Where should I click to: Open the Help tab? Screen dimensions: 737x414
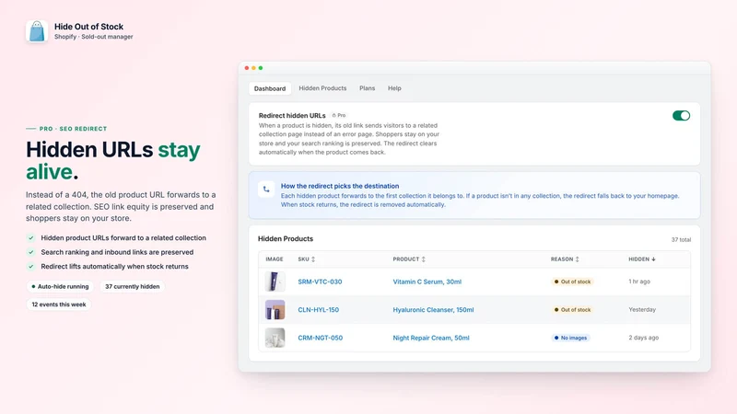click(x=394, y=88)
